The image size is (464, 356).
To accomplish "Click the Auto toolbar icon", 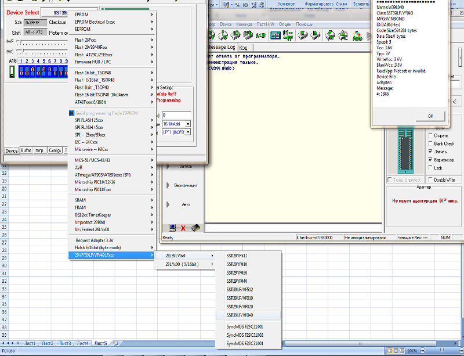I will tap(357, 35).
